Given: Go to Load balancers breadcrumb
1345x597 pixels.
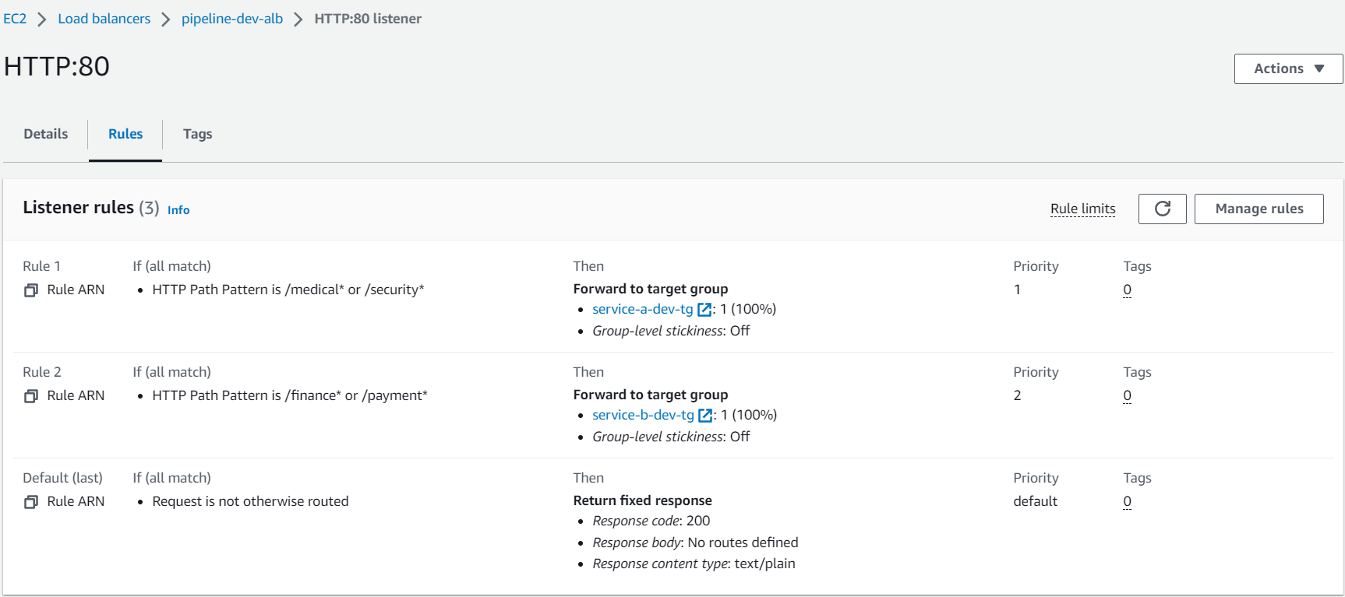Looking at the screenshot, I should [x=104, y=19].
